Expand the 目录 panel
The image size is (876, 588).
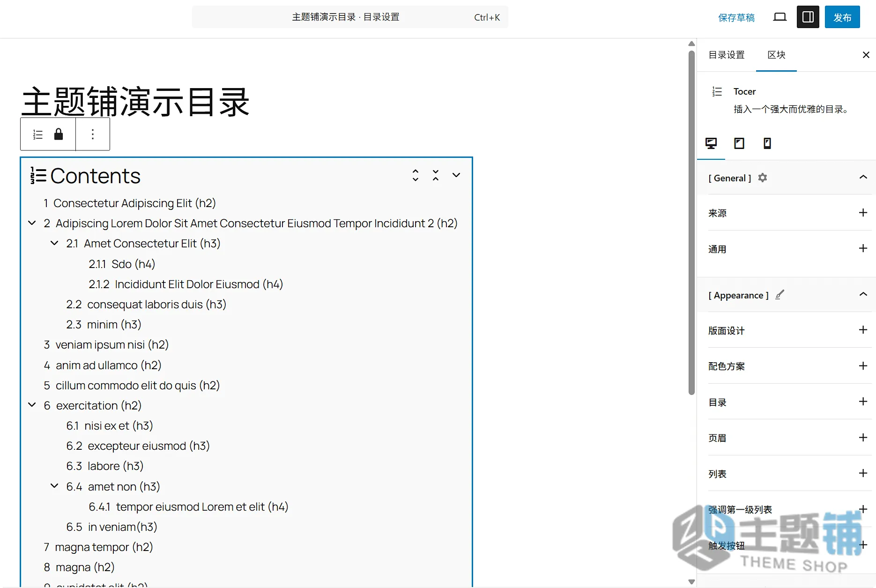[863, 402]
